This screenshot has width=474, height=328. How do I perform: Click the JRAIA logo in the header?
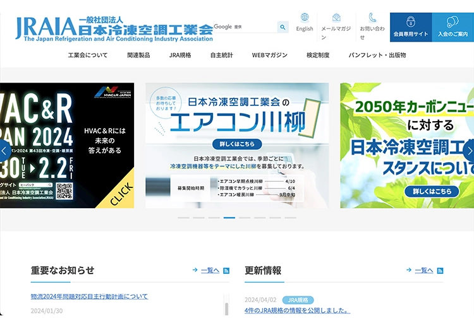(x=114, y=29)
